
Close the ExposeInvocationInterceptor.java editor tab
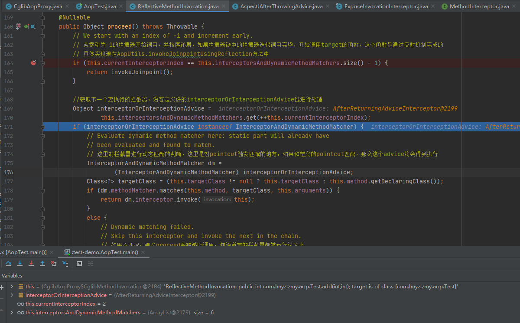tap(433, 7)
